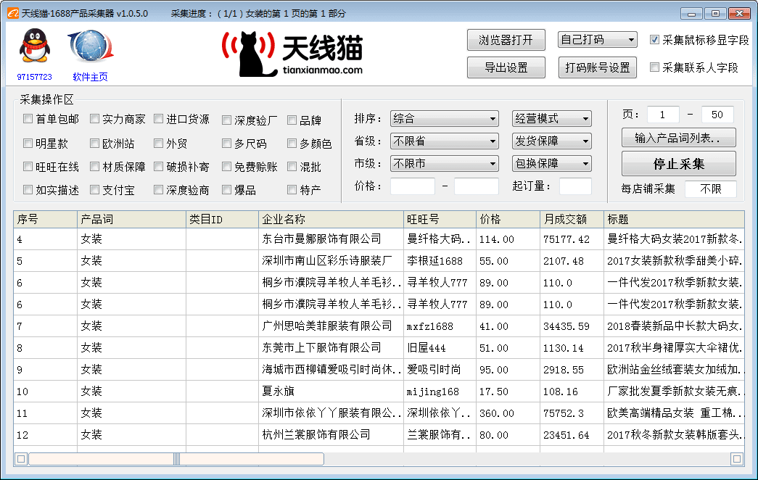758x480 pixels.
Task: Expand the 经营模式 dropdown
Action: pyautogui.click(x=551, y=118)
